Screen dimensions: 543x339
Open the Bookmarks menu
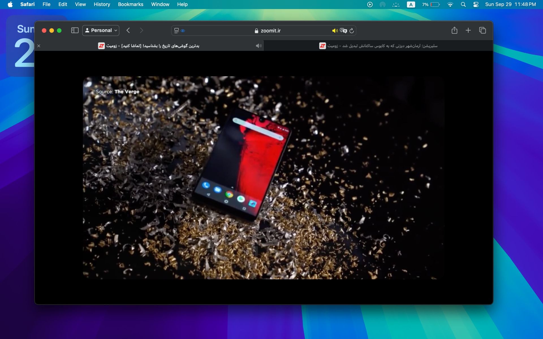point(131,4)
